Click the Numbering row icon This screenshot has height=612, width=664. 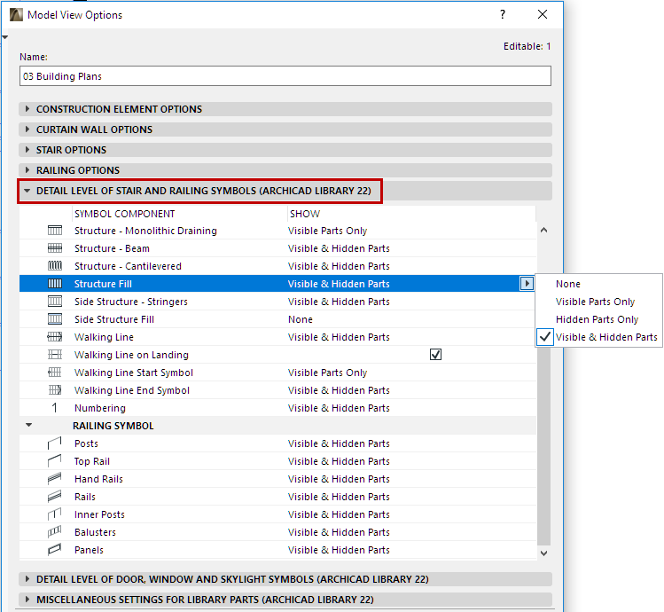click(x=54, y=408)
